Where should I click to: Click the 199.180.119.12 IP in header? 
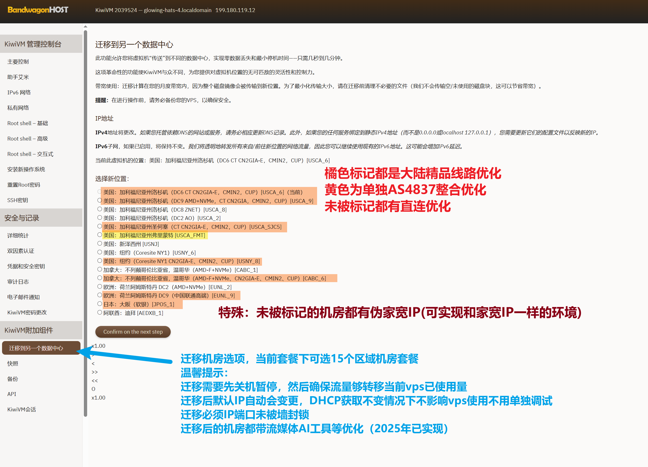coord(235,10)
